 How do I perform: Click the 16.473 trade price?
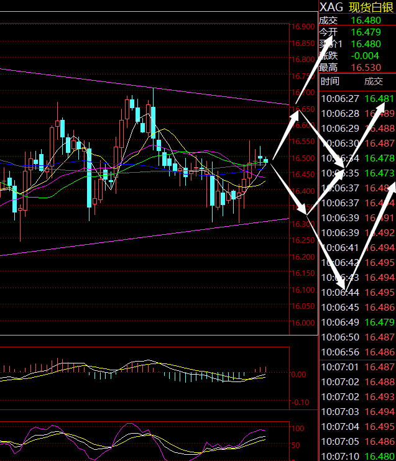click(379, 173)
